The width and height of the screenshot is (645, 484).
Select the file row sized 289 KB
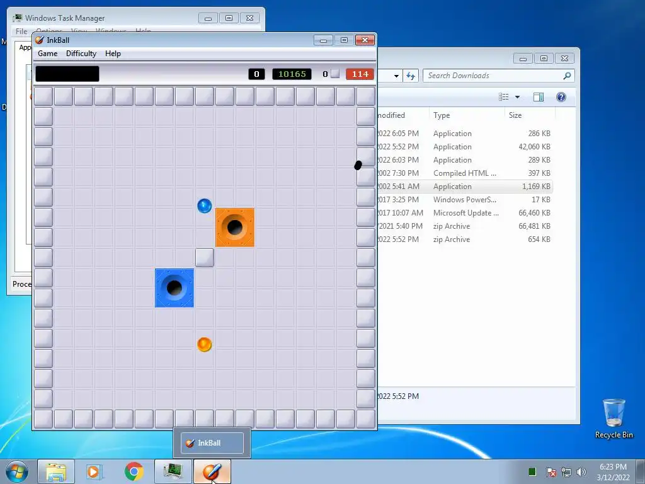coord(464,159)
